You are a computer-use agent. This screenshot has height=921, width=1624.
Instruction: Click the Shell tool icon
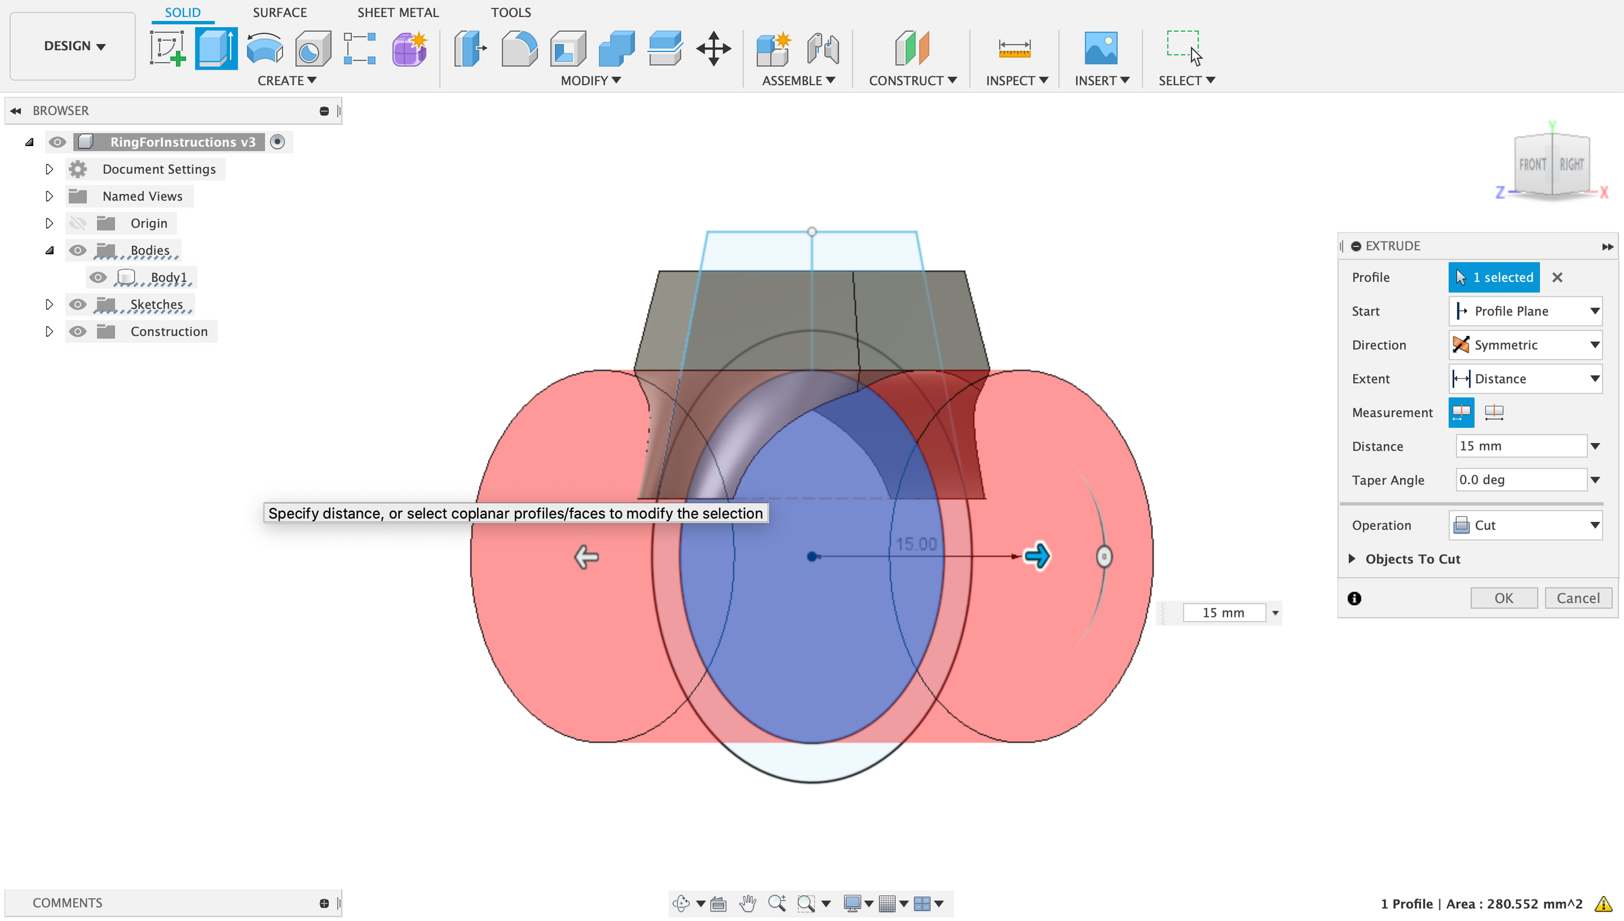pyautogui.click(x=568, y=49)
